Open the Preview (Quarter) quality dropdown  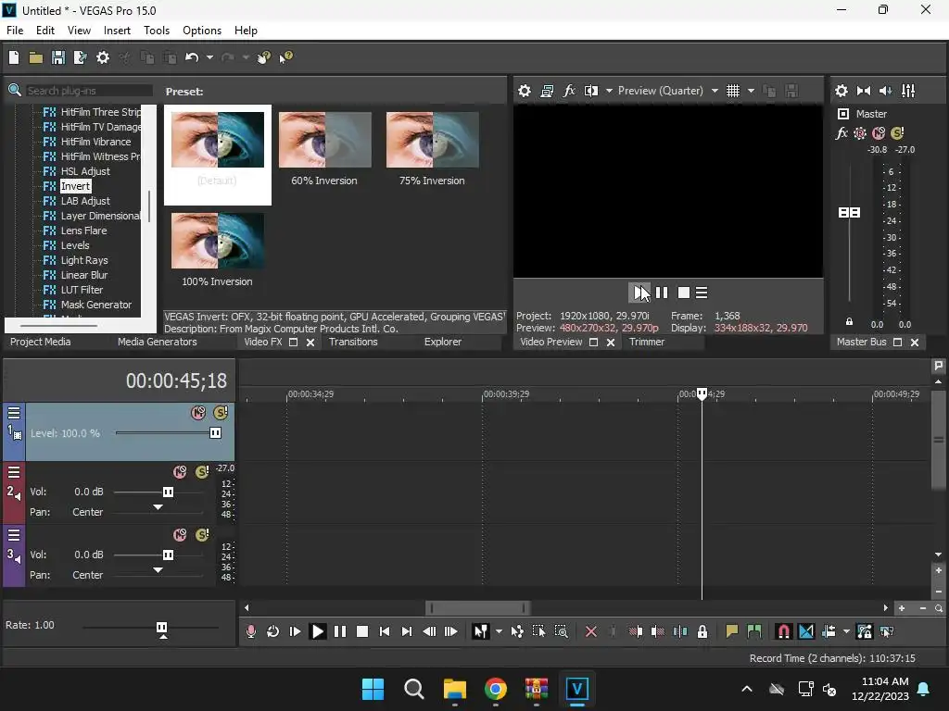click(715, 91)
